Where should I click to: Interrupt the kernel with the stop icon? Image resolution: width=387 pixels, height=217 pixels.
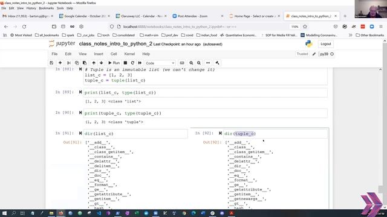point(125,63)
